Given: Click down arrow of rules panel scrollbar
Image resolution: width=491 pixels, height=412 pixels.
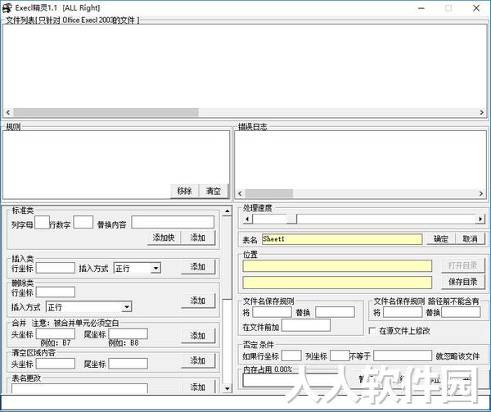Looking at the screenshot, I should point(227,388).
